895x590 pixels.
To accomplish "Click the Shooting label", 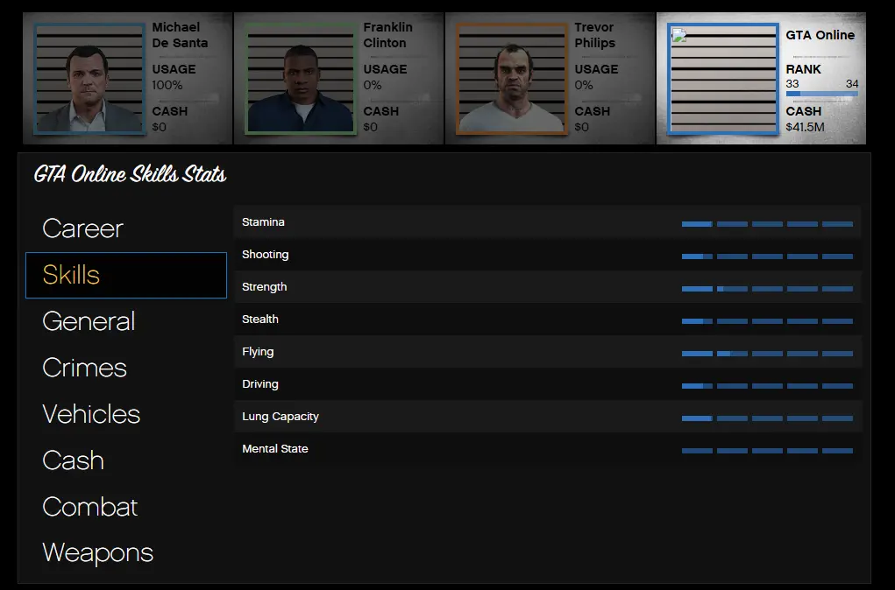I will click(x=266, y=255).
